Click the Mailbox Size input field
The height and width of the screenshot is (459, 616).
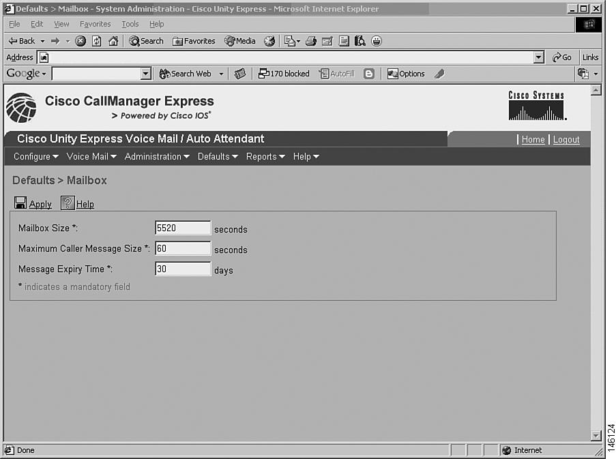183,228
